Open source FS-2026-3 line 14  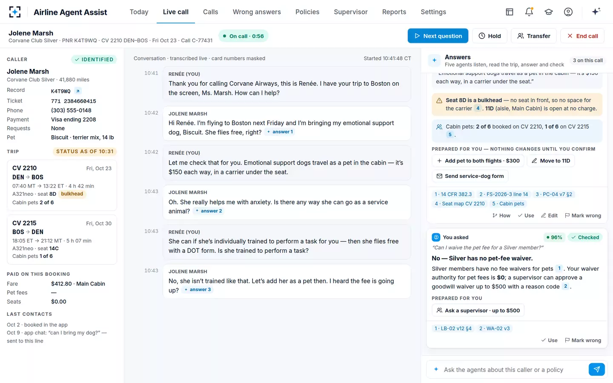(x=504, y=194)
